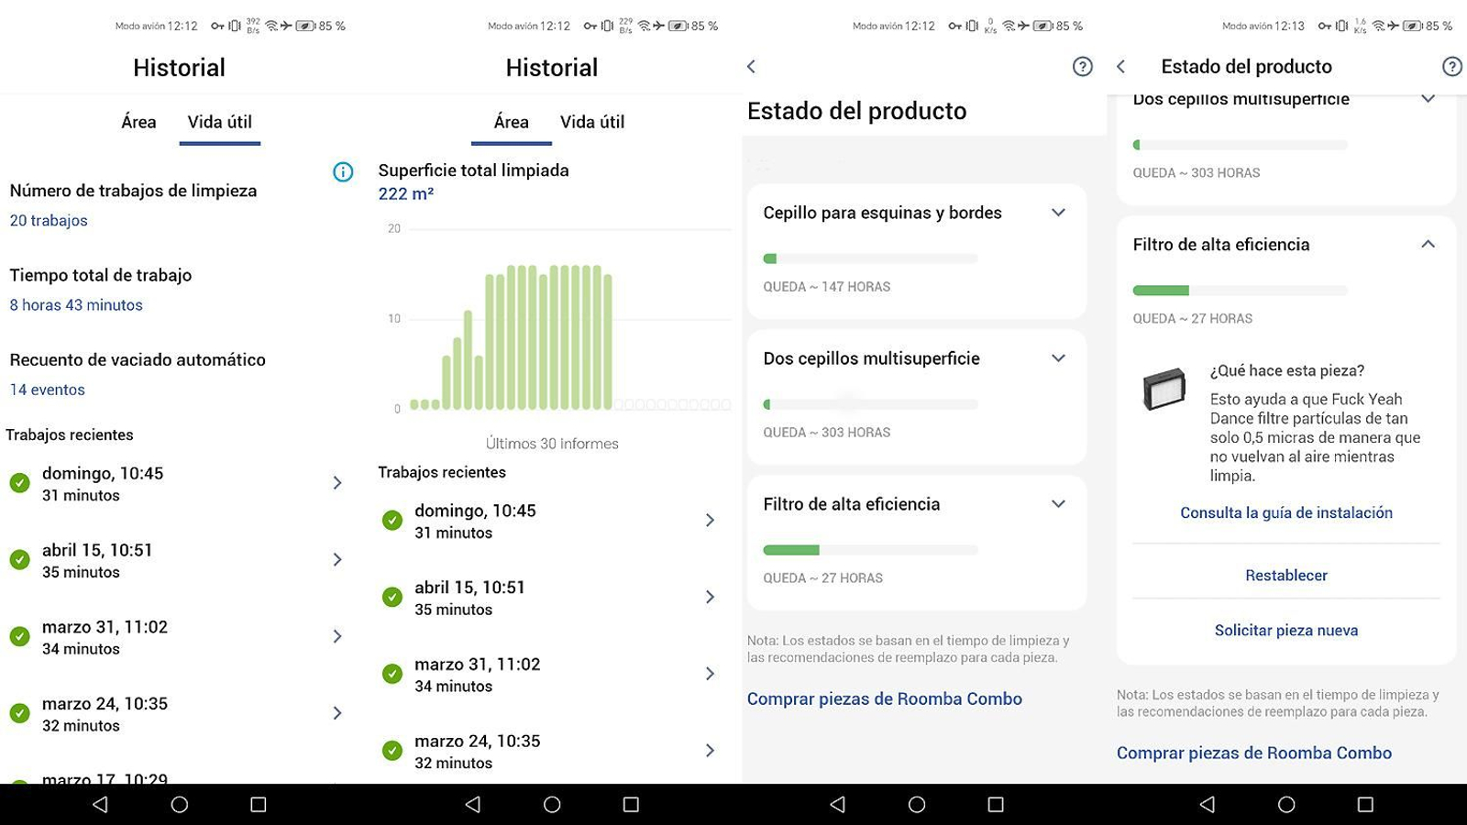Switch to the Área tab in Historial
This screenshot has width=1467, height=825.
(138, 121)
